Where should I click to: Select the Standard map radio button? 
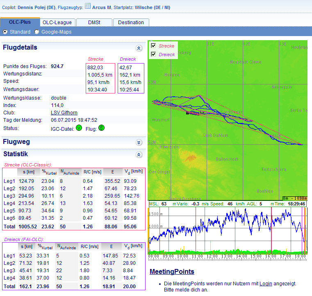pos(5,32)
